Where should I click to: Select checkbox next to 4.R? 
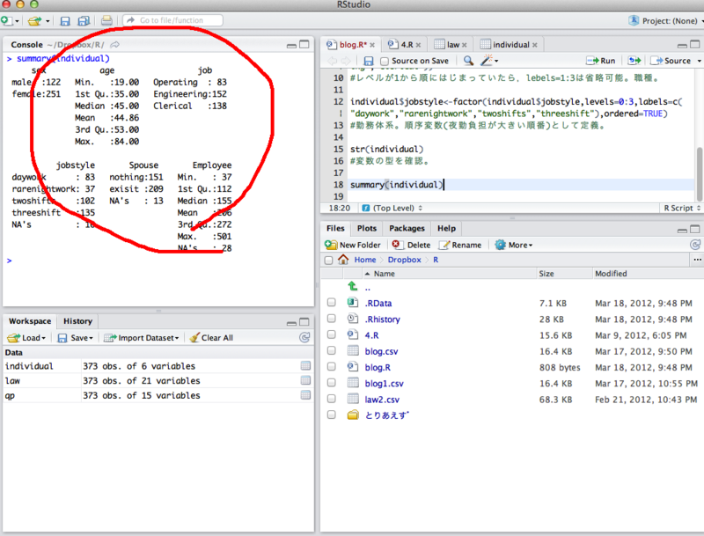tap(332, 334)
